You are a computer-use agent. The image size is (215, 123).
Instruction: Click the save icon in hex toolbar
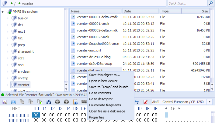[x=5, y=102]
